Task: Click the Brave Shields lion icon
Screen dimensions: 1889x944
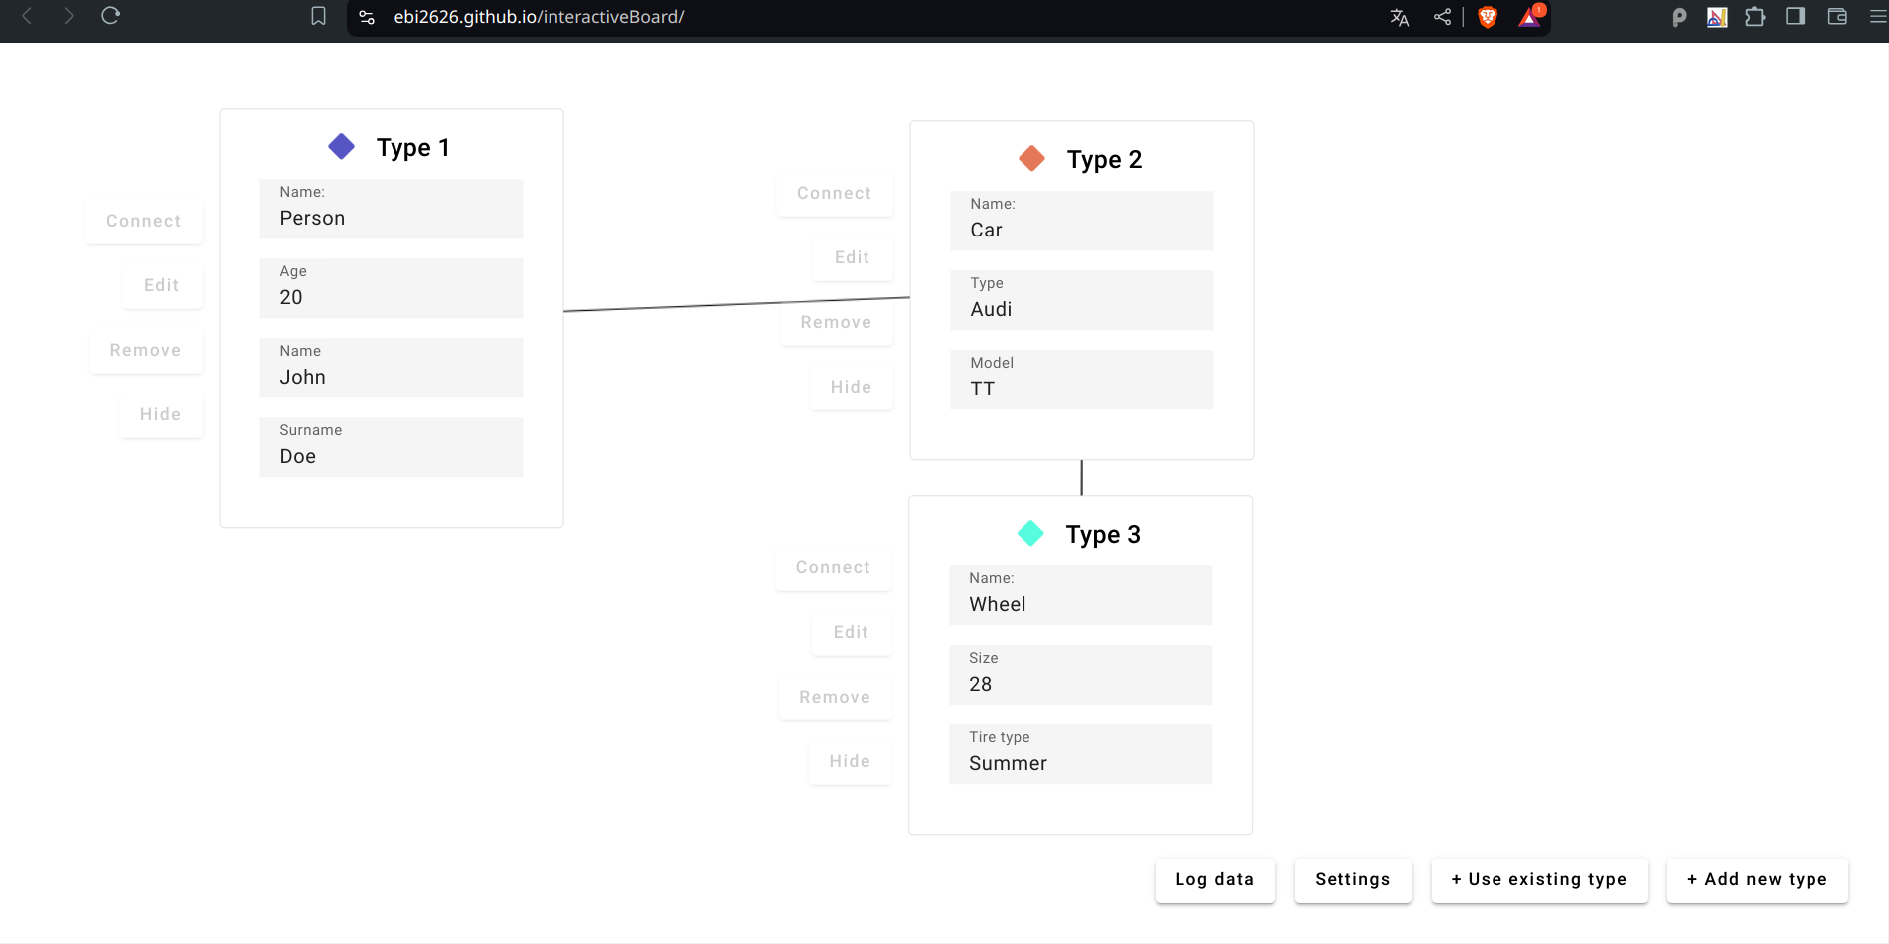Action: [x=1487, y=17]
